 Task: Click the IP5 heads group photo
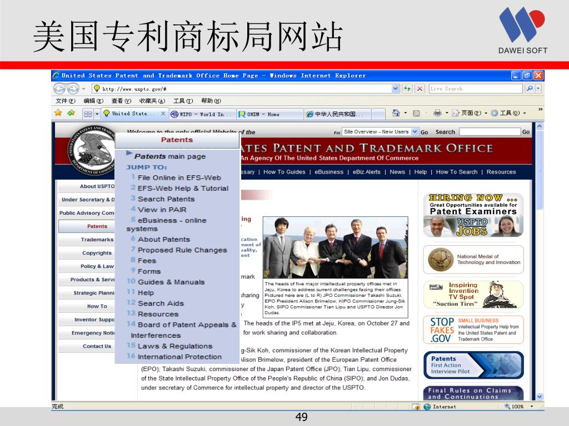(335, 247)
